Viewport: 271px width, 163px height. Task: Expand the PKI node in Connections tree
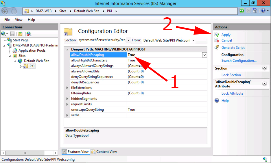pyautogui.click(x=21, y=66)
